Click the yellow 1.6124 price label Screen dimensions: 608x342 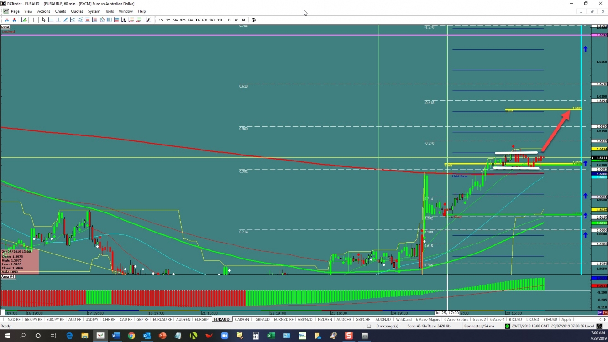599,149
